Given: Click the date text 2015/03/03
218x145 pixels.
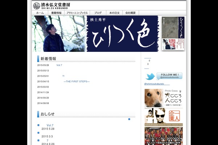Looking at the screenshot, I should (43, 87).
